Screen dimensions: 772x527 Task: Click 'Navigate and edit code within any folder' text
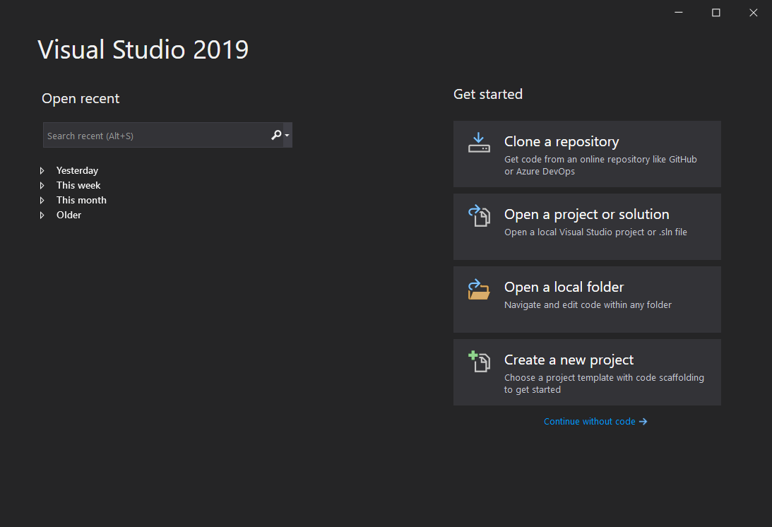click(588, 305)
